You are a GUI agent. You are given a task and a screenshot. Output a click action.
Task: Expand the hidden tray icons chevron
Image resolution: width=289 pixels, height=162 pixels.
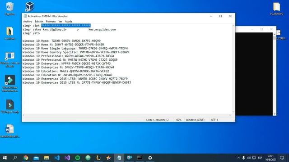pyautogui.click(x=238, y=158)
